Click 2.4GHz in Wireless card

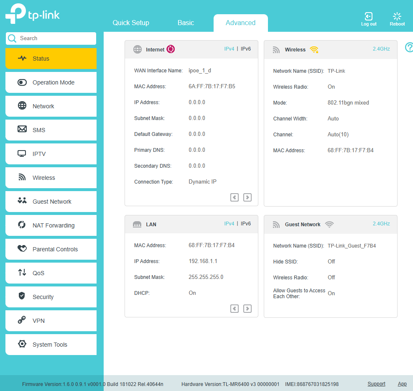381,49
